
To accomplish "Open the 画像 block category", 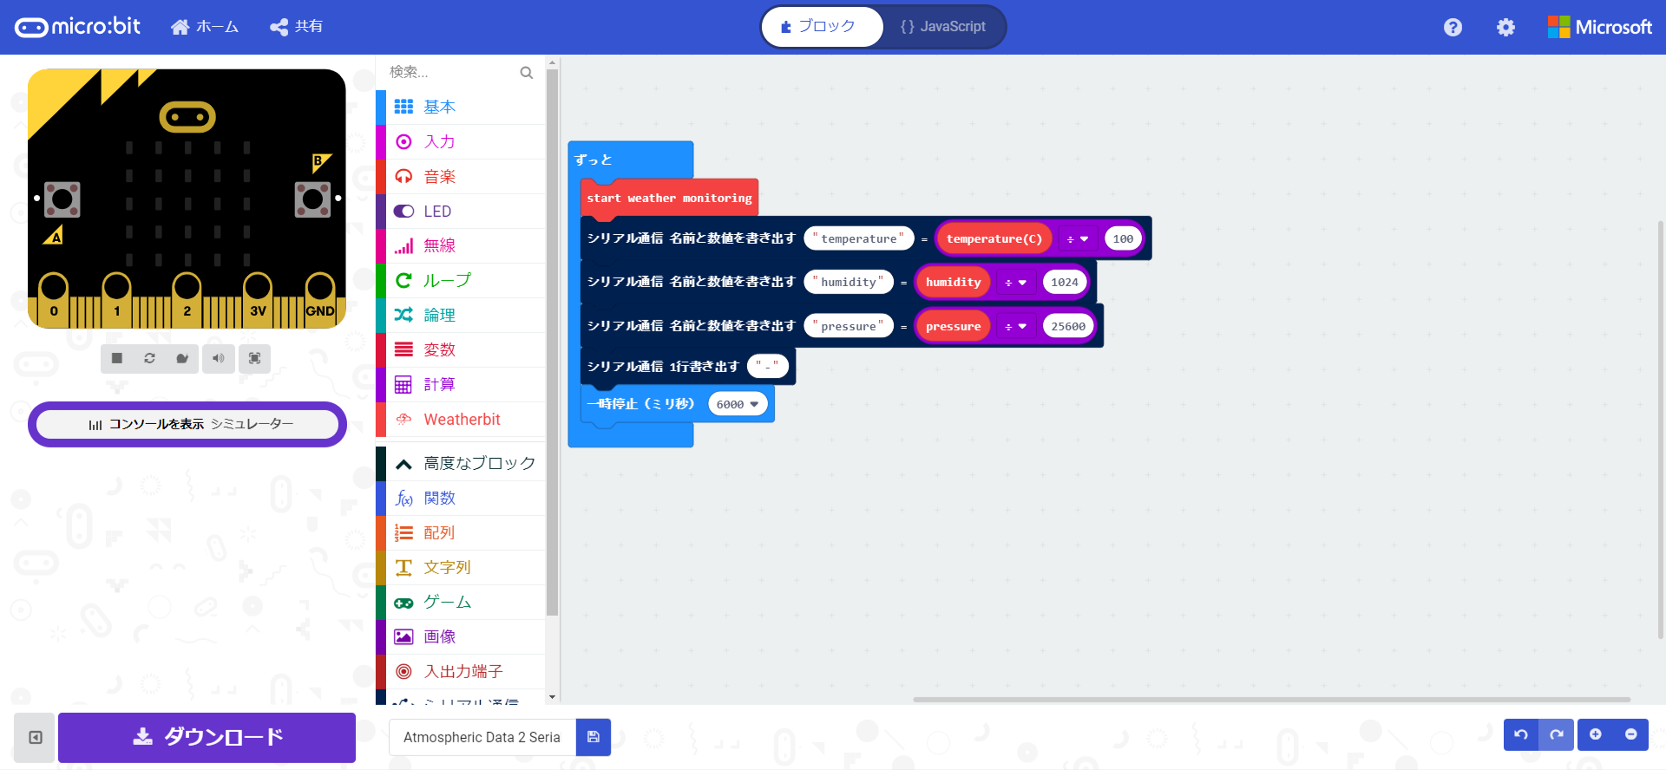I will (x=461, y=636).
